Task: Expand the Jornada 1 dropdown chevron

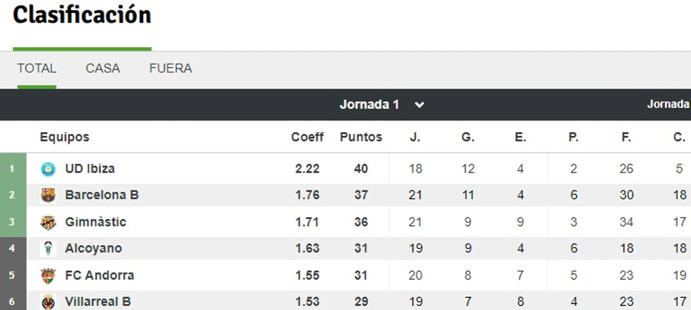Action: pyautogui.click(x=419, y=105)
